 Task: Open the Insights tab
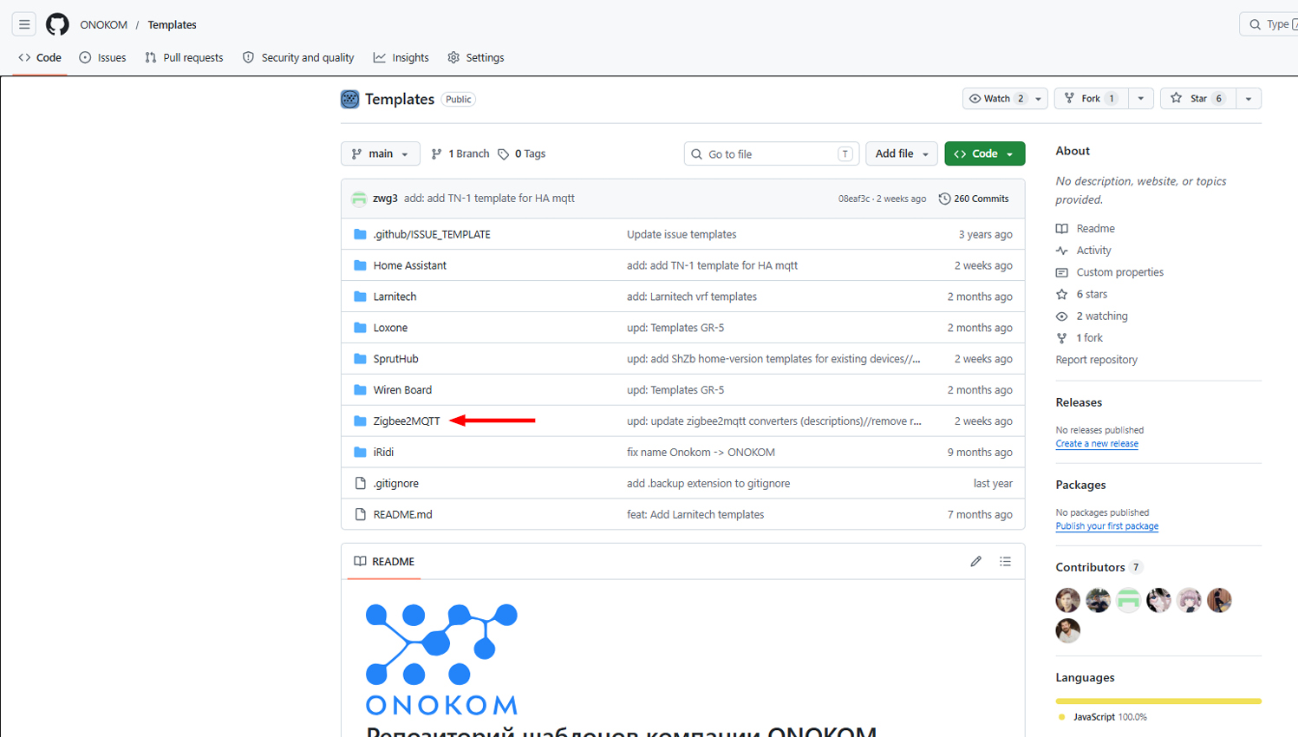click(401, 57)
